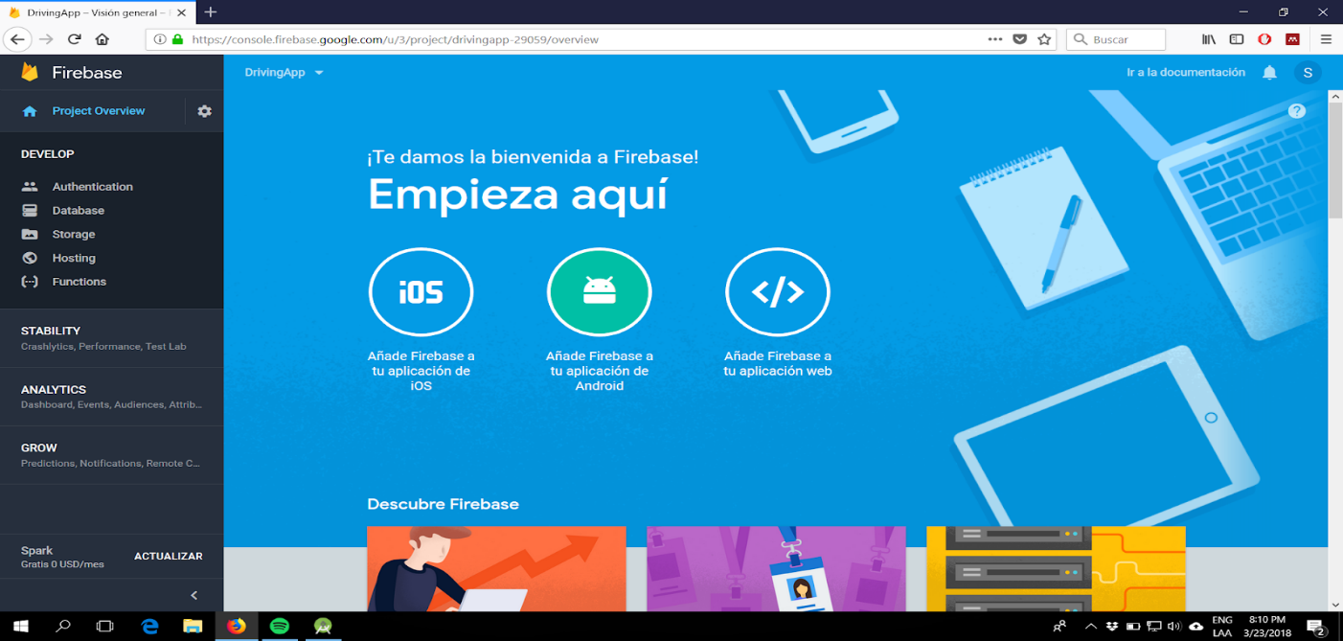Go back in the browser

tap(17, 39)
